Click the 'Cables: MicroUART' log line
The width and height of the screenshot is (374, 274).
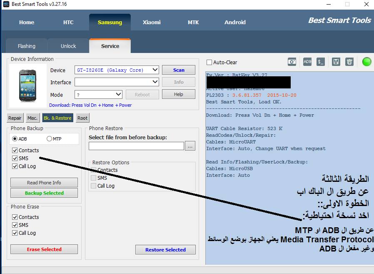click(x=231, y=142)
